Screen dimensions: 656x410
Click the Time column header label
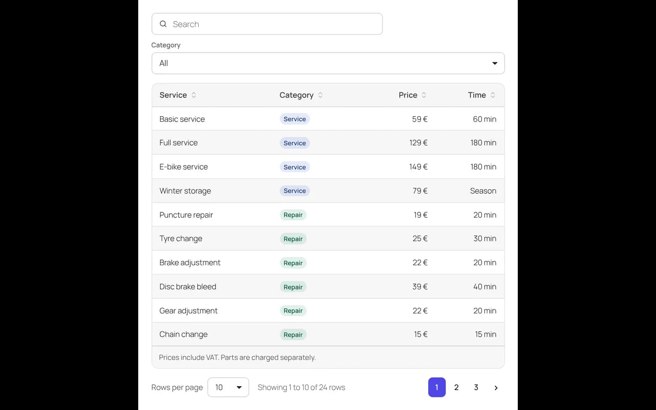[x=477, y=95]
